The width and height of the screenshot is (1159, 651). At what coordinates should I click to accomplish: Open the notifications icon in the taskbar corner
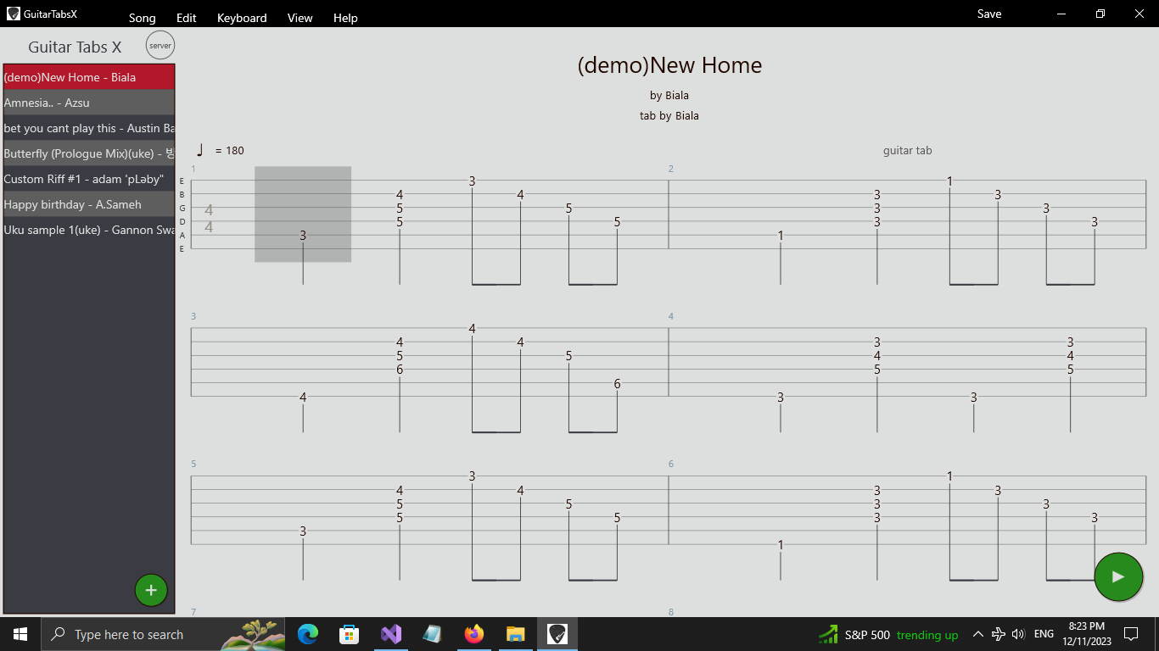1130,634
